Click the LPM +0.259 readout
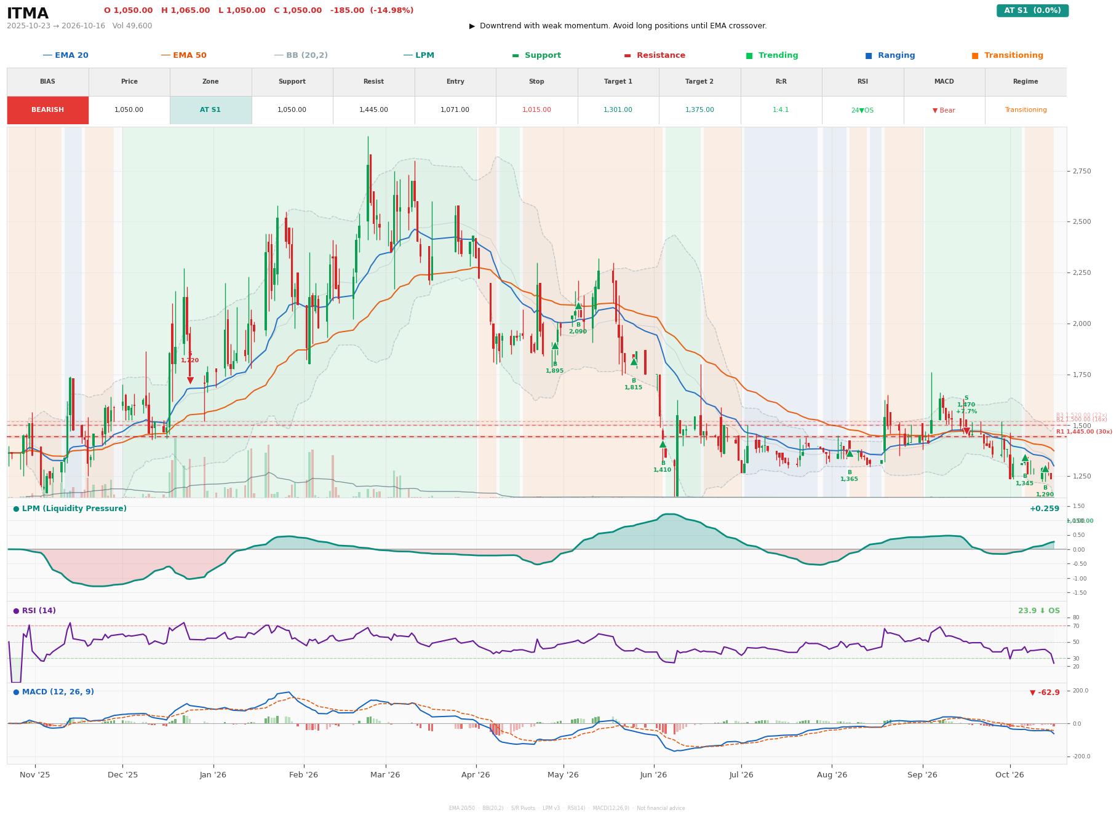This screenshot has height=818, width=1119. [x=1045, y=509]
